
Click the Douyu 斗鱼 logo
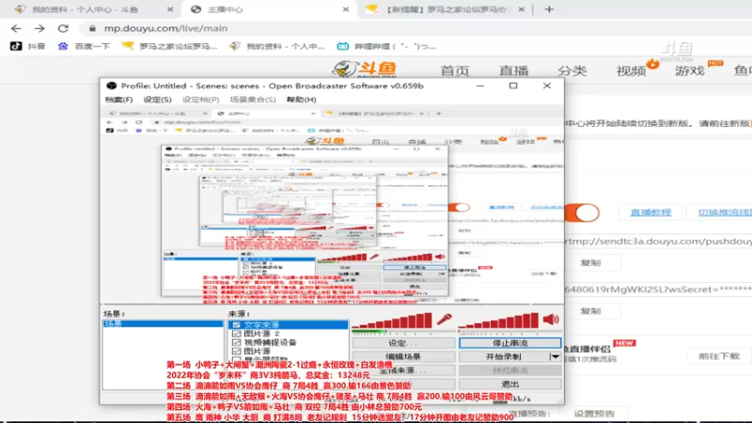pyautogui.click(x=365, y=70)
